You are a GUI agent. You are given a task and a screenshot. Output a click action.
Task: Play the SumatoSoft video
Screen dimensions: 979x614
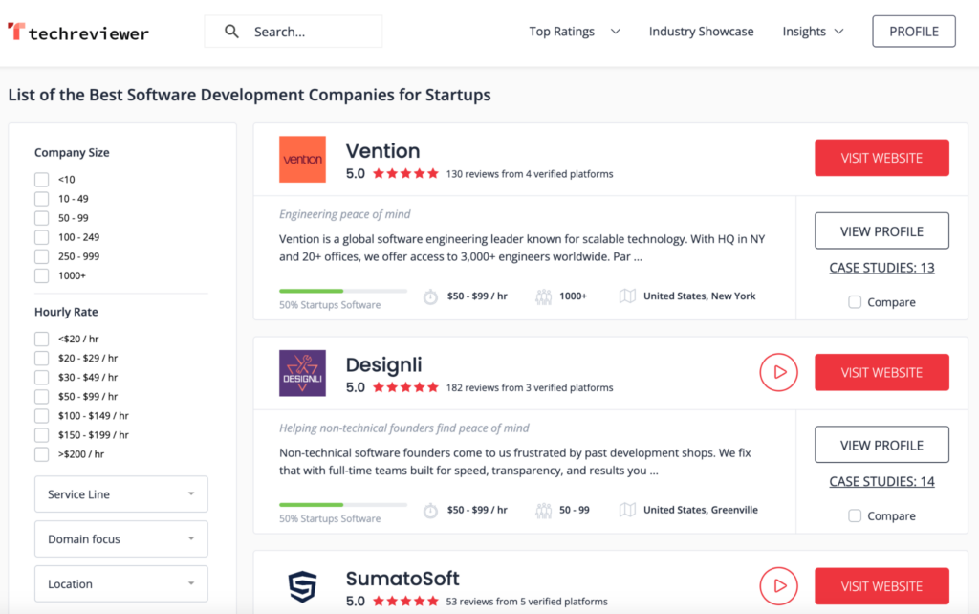click(x=778, y=586)
